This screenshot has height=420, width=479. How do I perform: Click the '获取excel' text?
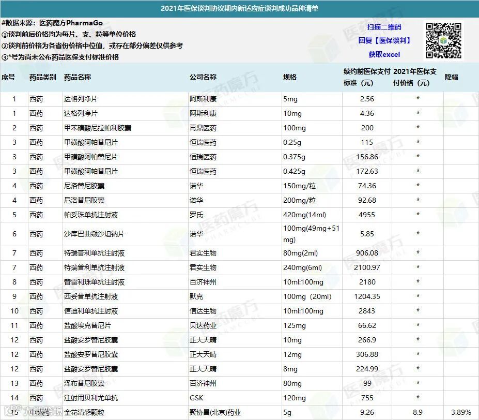click(x=384, y=54)
